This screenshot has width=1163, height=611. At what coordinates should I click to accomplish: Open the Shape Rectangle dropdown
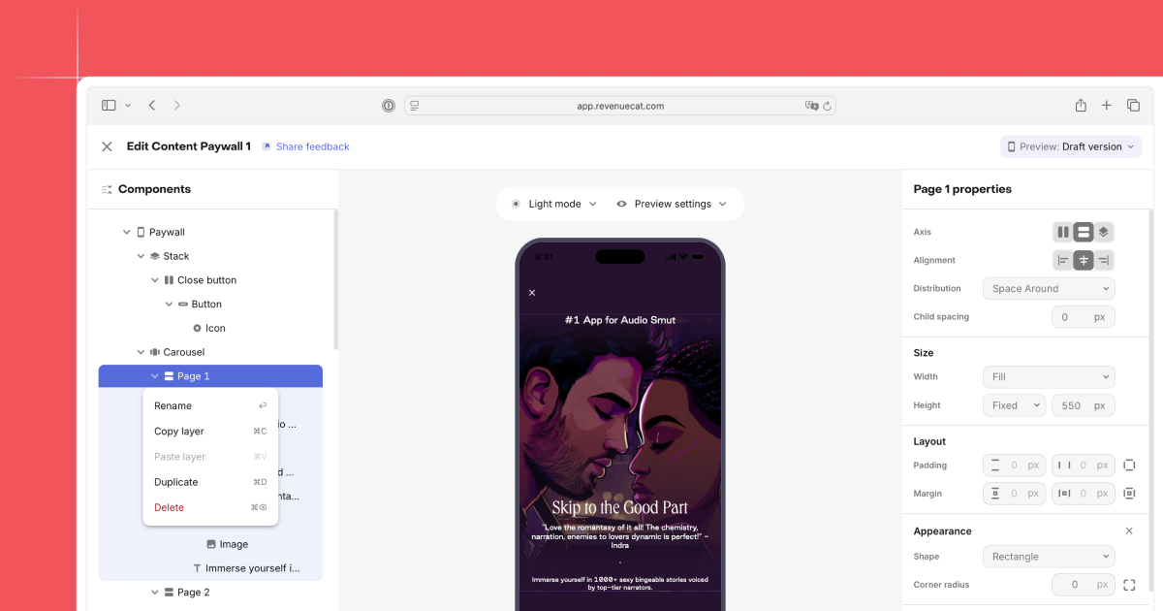1049,557
